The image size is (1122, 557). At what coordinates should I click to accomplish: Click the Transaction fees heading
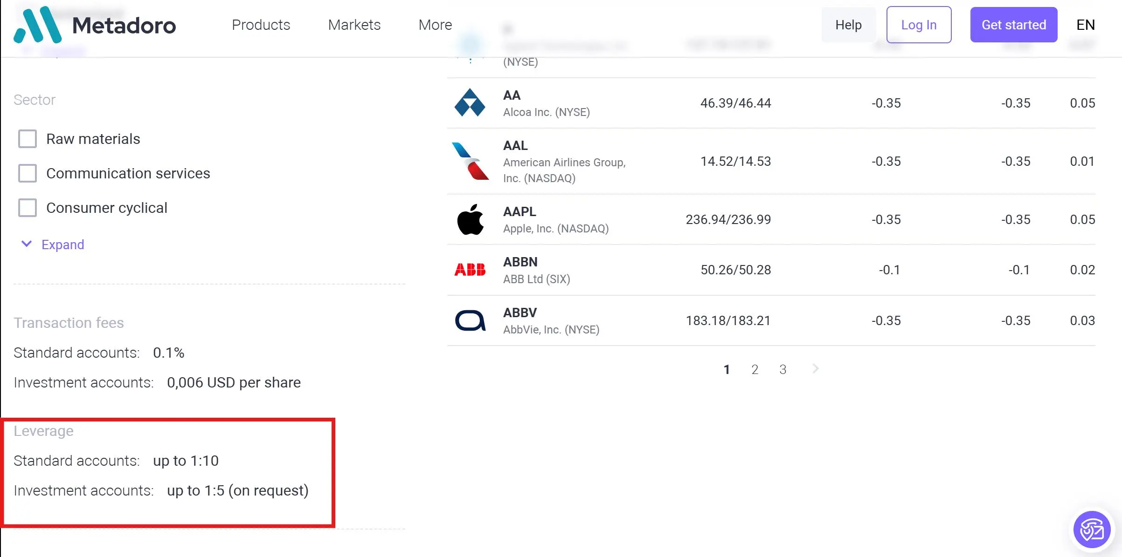[x=69, y=323]
